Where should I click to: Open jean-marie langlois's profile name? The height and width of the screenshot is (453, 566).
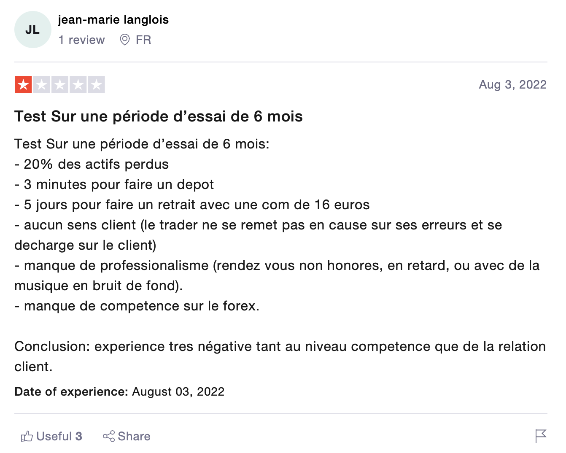(113, 20)
